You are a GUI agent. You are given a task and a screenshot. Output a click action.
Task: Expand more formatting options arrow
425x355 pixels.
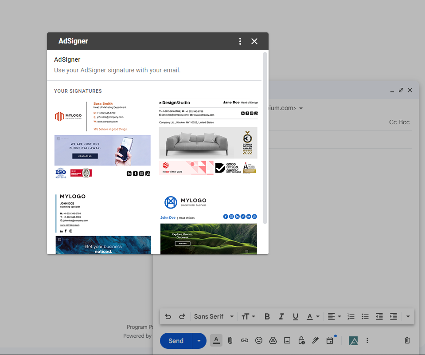(408, 316)
